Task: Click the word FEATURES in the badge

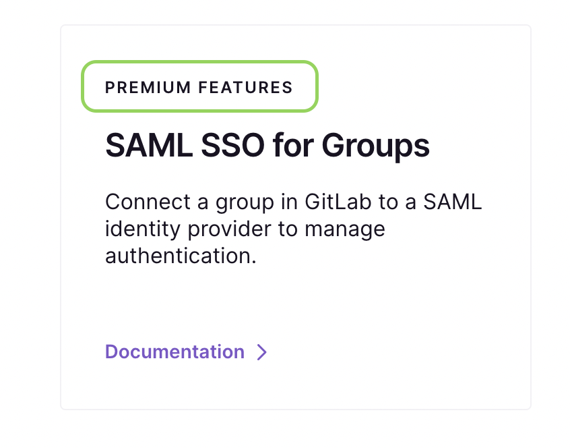Action: click(245, 88)
